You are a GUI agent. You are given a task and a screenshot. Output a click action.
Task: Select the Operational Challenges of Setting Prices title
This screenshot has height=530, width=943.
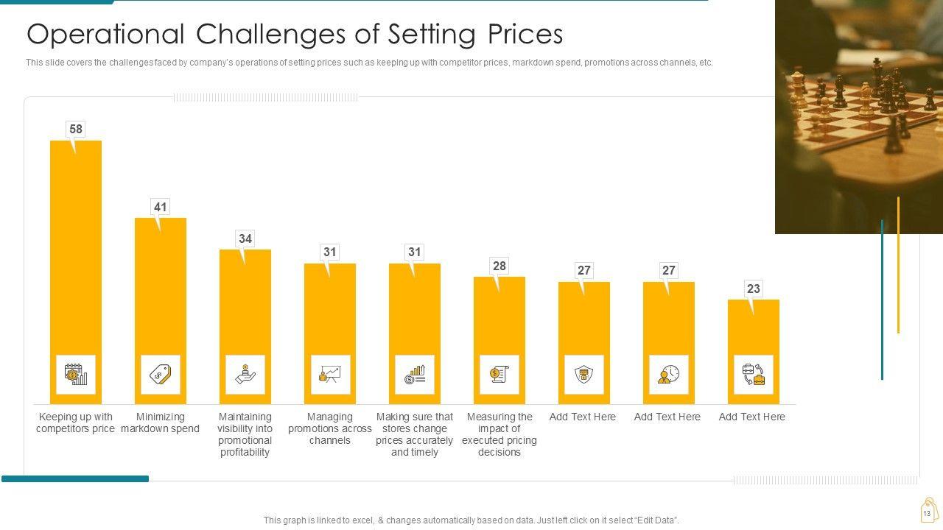point(295,35)
